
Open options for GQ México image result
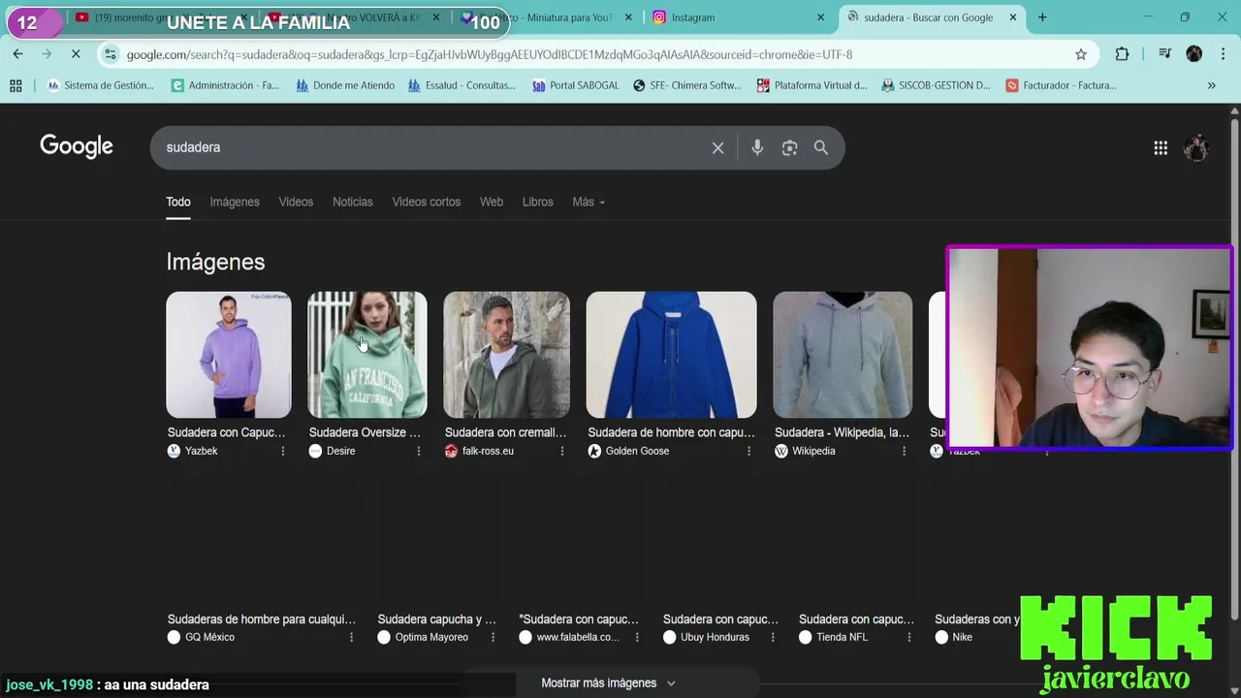click(x=351, y=637)
